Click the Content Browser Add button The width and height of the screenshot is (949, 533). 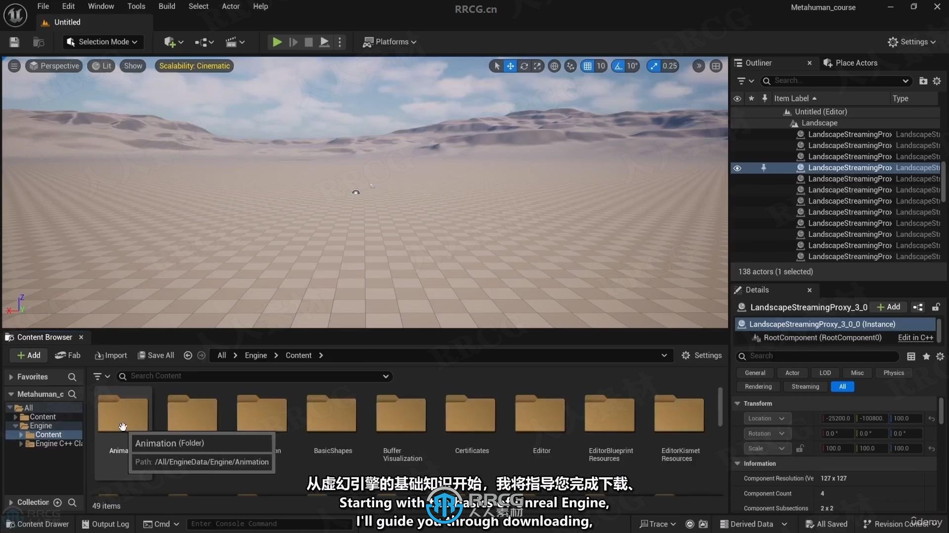pyautogui.click(x=29, y=355)
